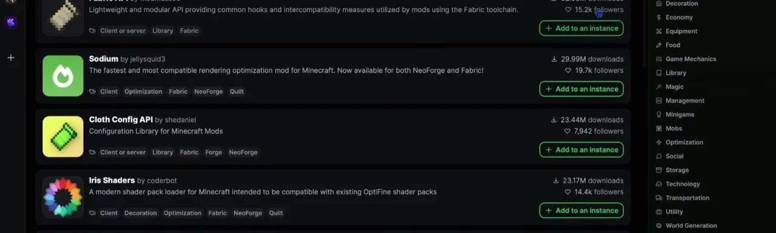Open the purple instance icon in sidebar
This screenshot has width=776, height=233.
click(x=10, y=22)
